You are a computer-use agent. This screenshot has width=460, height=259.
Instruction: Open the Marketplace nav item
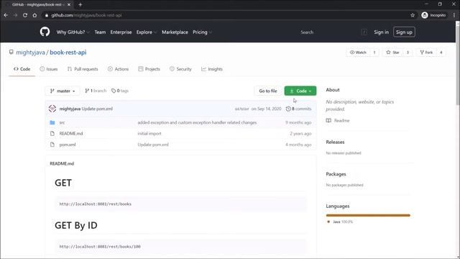click(175, 32)
